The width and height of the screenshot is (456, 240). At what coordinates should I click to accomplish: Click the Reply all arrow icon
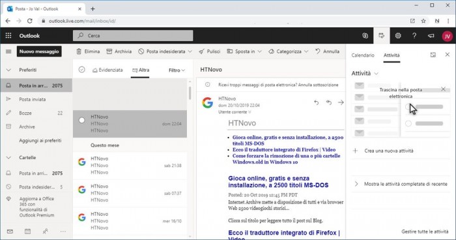point(328,102)
